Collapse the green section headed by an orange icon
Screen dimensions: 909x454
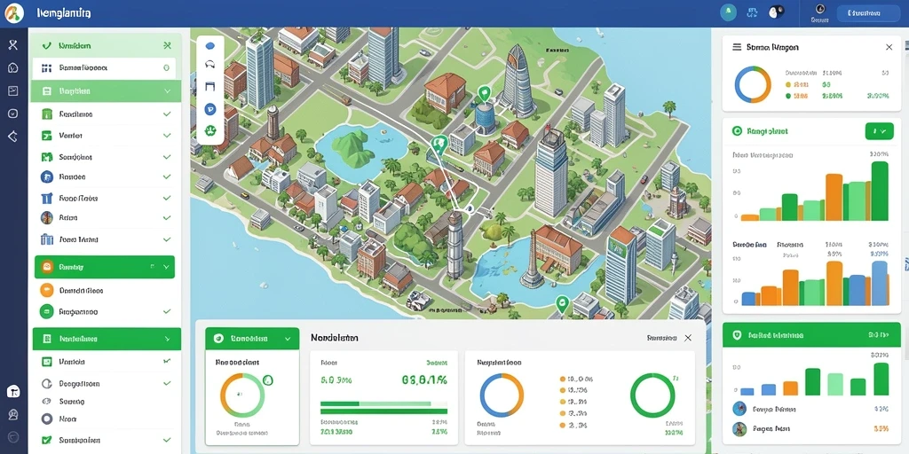pyautogui.click(x=166, y=267)
